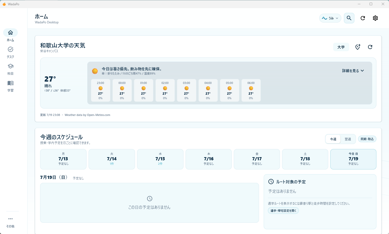The height and width of the screenshot is (234, 389).
Task: Click the 00:00 hourly forecast tile
Action: pos(122,90)
